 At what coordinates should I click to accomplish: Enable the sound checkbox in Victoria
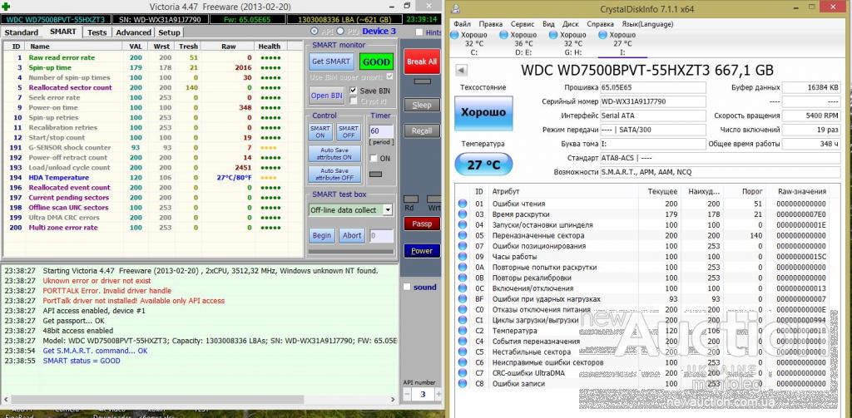point(407,287)
